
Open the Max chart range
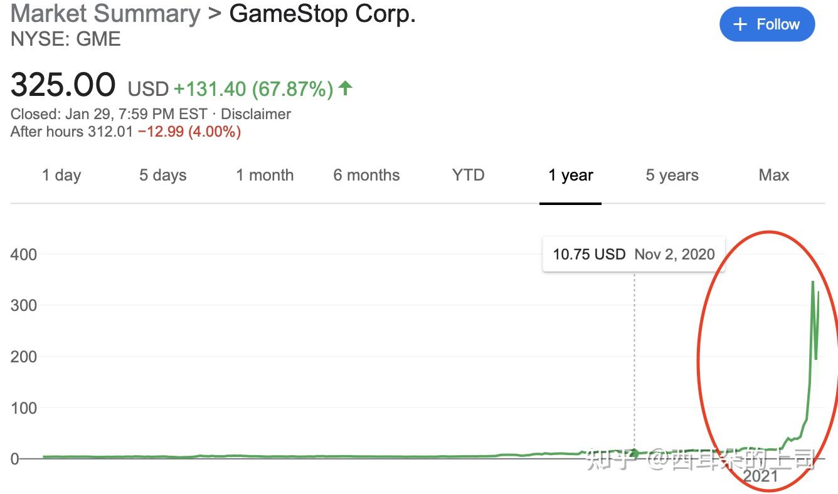pos(773,176)
